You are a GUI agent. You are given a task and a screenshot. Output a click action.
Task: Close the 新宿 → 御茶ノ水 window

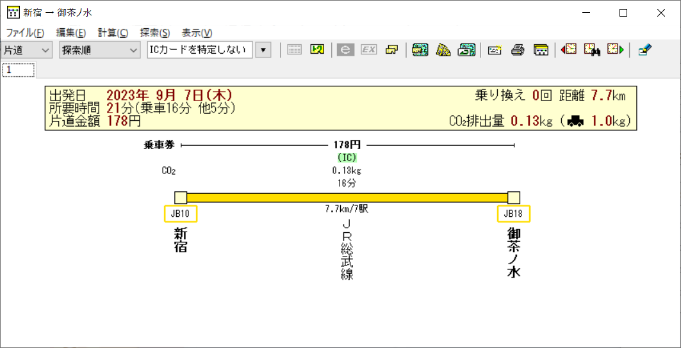[x=661, y=13]
